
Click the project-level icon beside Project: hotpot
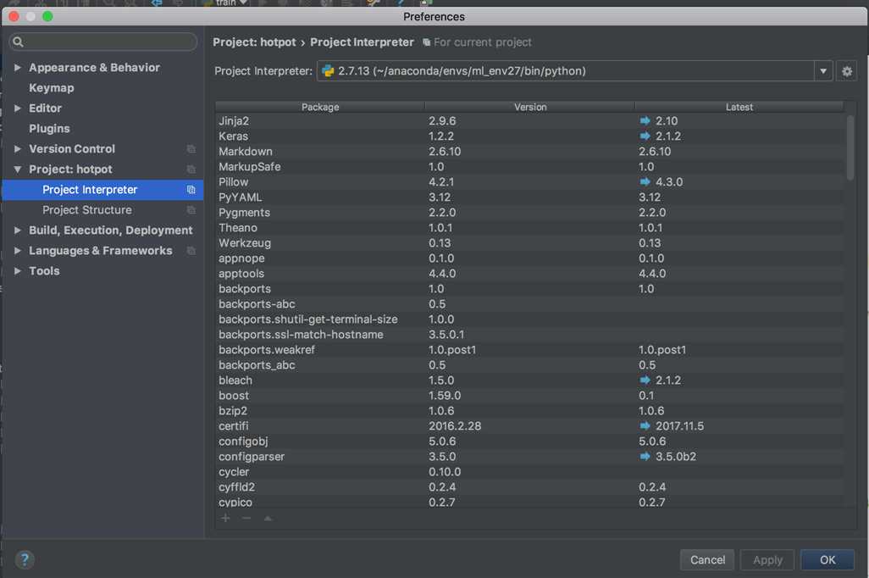click(191, 170)
